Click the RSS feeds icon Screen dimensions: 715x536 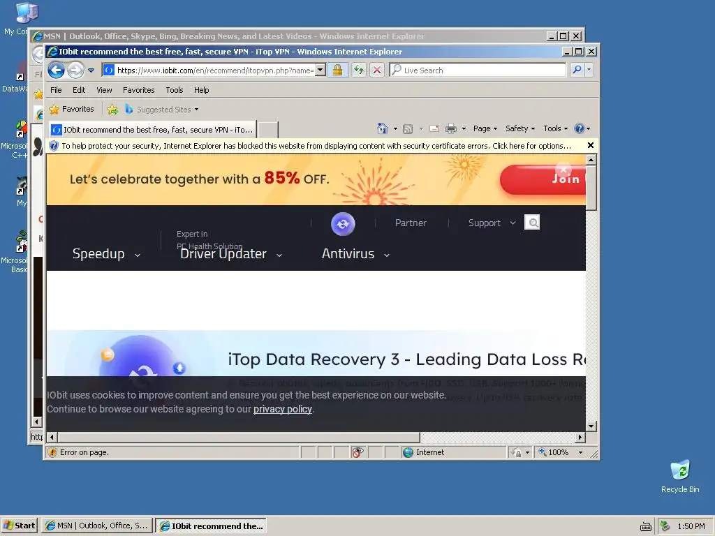[x=408, y=129]
